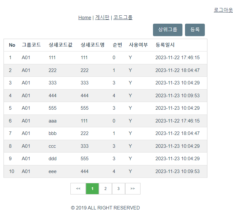
Task: Click the 로그아웃 logout link
Action: (223, 10)
